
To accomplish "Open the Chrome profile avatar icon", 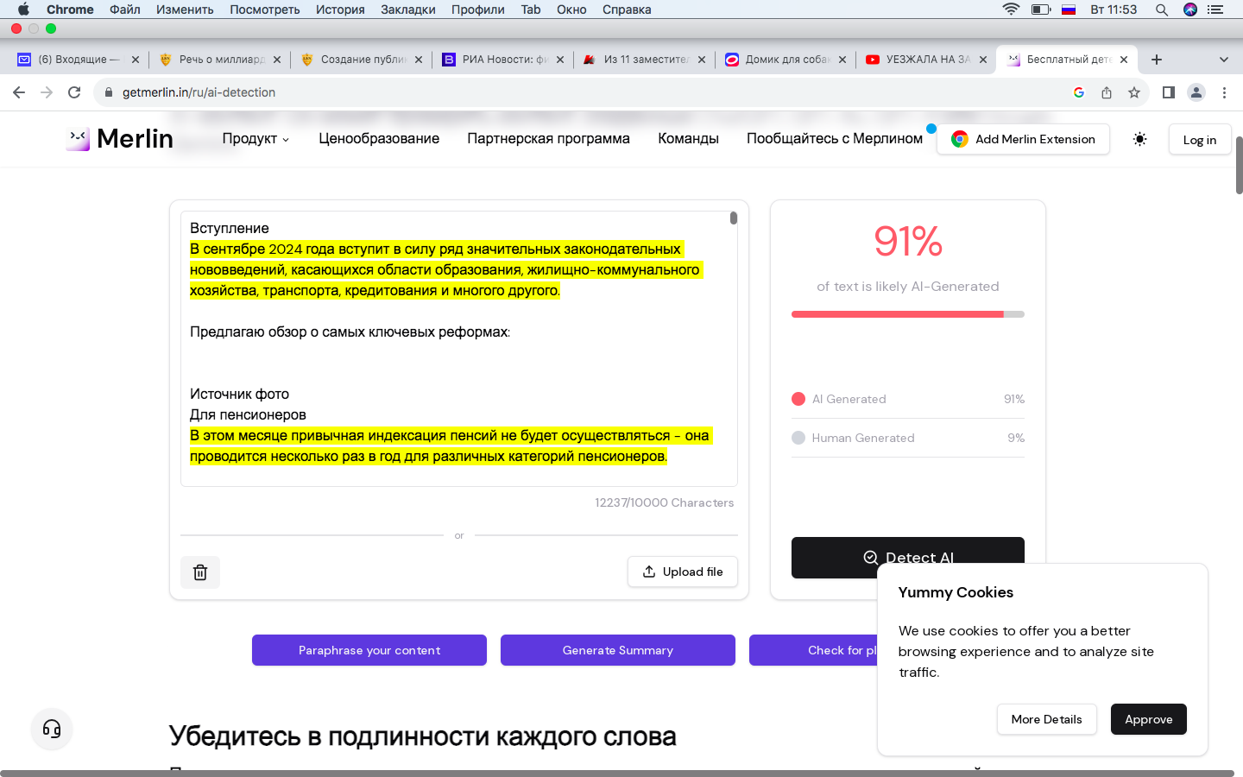I will tap(1196, 92).
